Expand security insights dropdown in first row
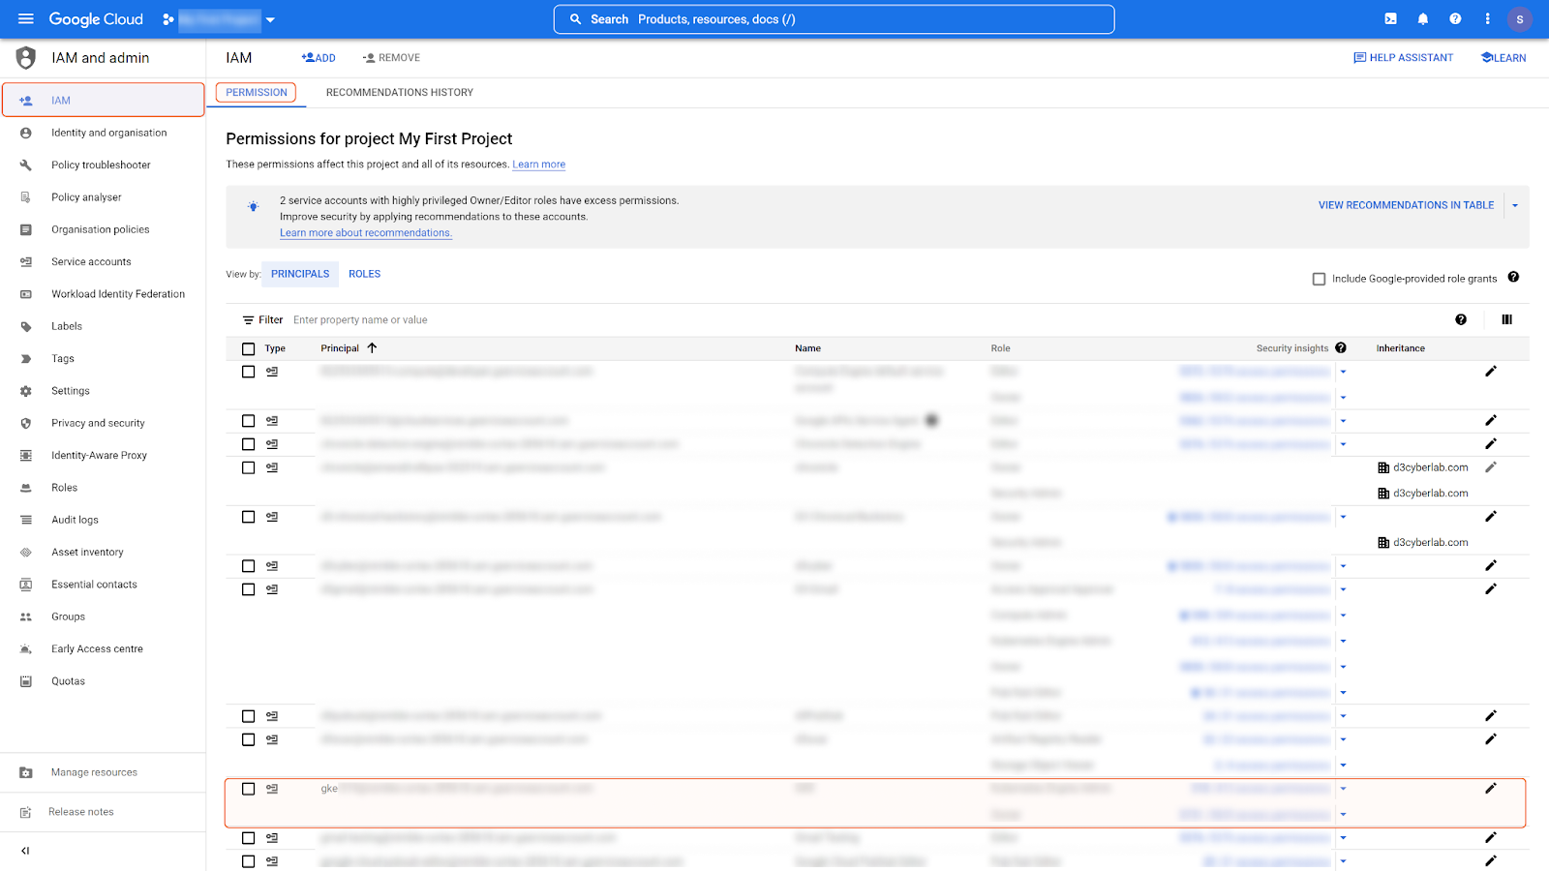 pyautogui.click(x=1343, y=372)
